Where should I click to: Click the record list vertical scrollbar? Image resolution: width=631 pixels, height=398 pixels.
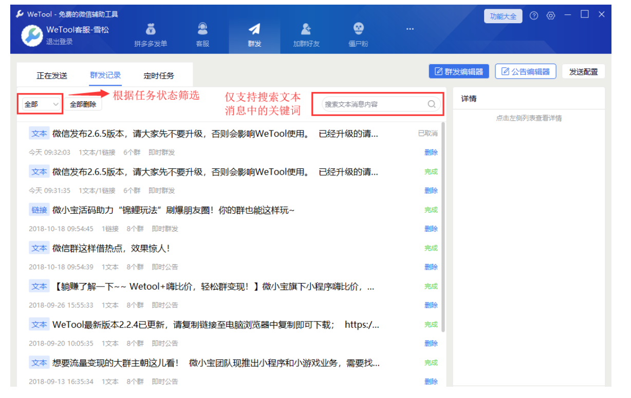point(443,227)
